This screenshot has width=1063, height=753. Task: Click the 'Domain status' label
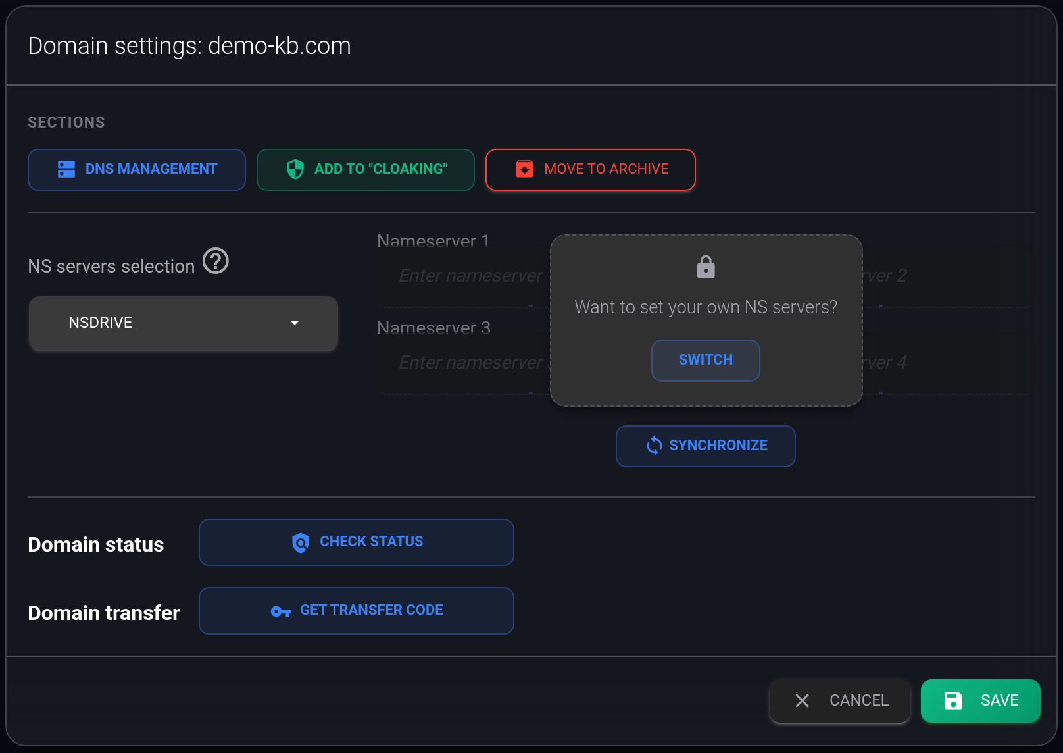tap(96, 544)
